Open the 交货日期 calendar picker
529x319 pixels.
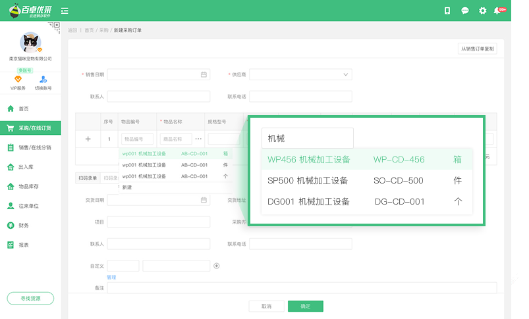(204, 201)
